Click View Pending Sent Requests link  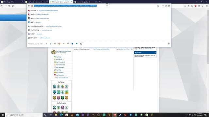click(x=101, y=49)
